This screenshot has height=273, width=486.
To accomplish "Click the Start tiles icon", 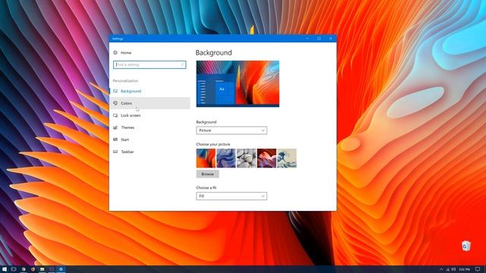I will click(x=115, y=140).
